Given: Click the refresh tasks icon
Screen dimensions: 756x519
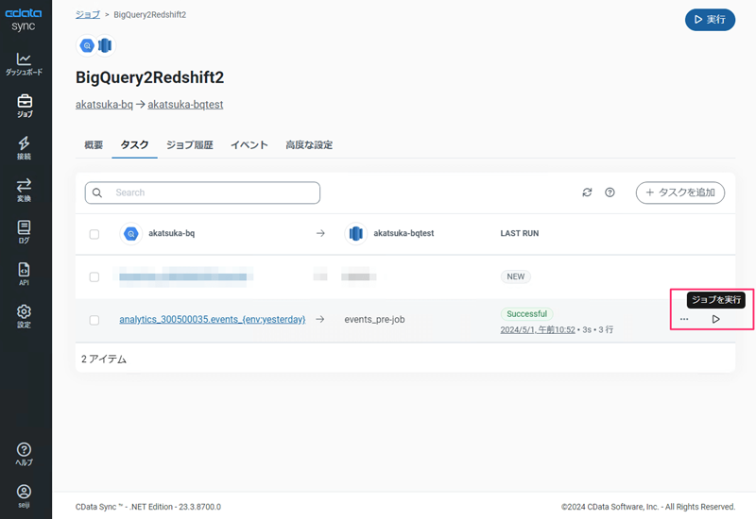Looking at the screenshot, I should [x=587, y=193].
